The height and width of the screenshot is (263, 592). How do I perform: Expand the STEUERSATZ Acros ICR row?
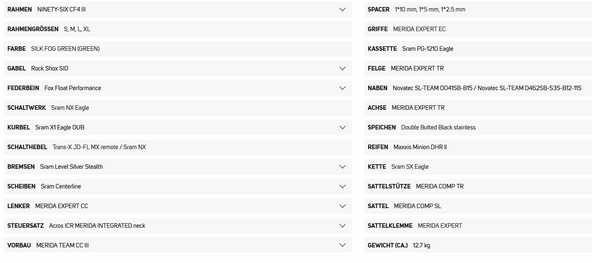[178, 226]
